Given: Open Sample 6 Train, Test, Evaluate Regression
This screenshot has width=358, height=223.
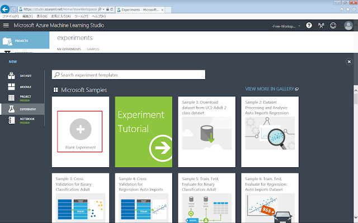Looking at the screenshot, I should tap(270, 198).
